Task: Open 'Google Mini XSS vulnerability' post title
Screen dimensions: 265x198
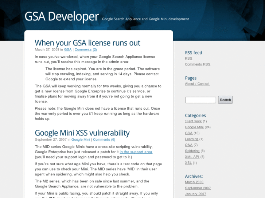Action: point(82,133)
